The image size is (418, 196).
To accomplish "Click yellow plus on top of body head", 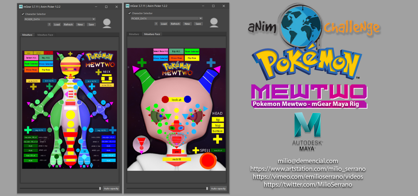I will click(x=70, y=53).
